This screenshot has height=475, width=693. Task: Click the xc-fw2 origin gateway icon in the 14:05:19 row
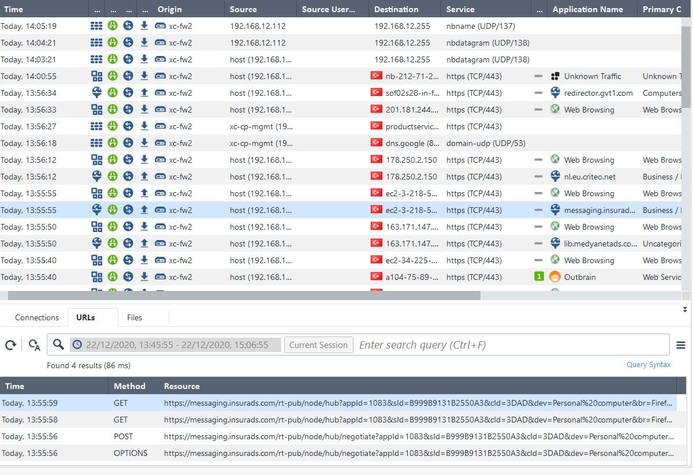pos(160,26)
